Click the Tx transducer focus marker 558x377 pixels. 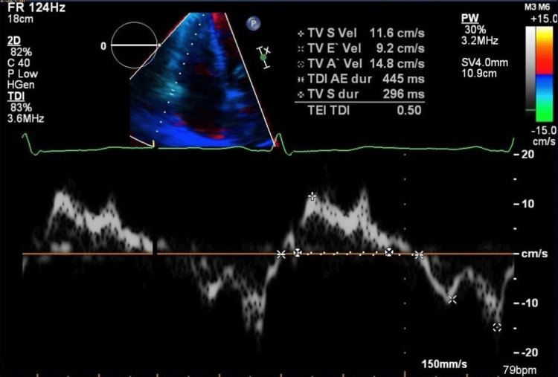click(263, 57)
